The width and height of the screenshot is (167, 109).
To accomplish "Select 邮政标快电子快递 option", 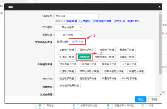I will [89, 71].
